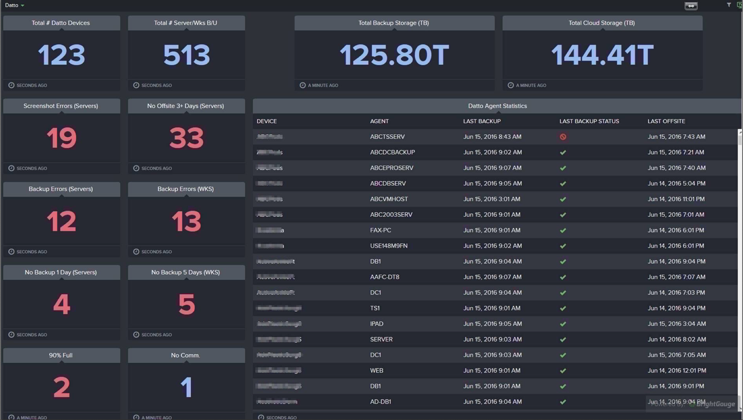Image resolution: width=743 pixels, height=420 pixels.
Task: Click the clock icon under Backup Errors (Servers)
Action: (11, 252)
